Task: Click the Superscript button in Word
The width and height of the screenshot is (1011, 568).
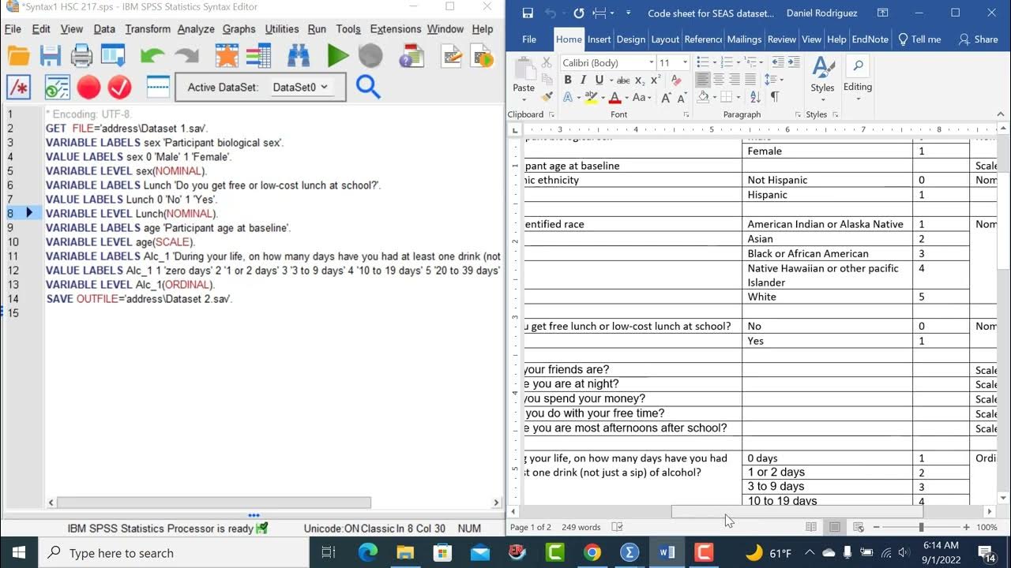Action: [x=656, y=80]
